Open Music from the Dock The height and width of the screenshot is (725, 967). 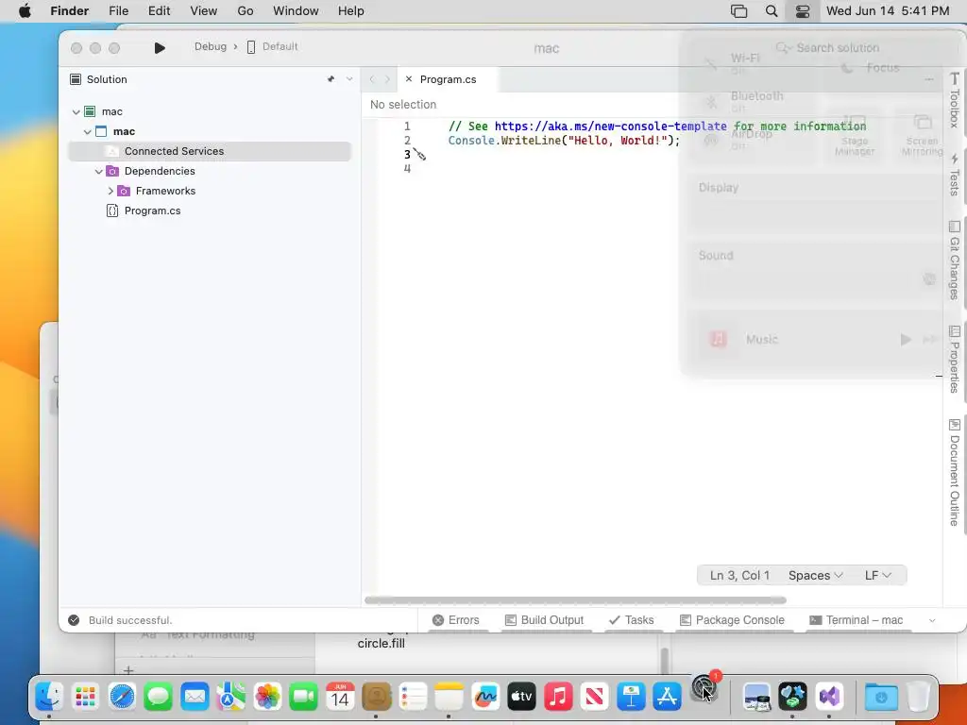[x=558, y=698]
